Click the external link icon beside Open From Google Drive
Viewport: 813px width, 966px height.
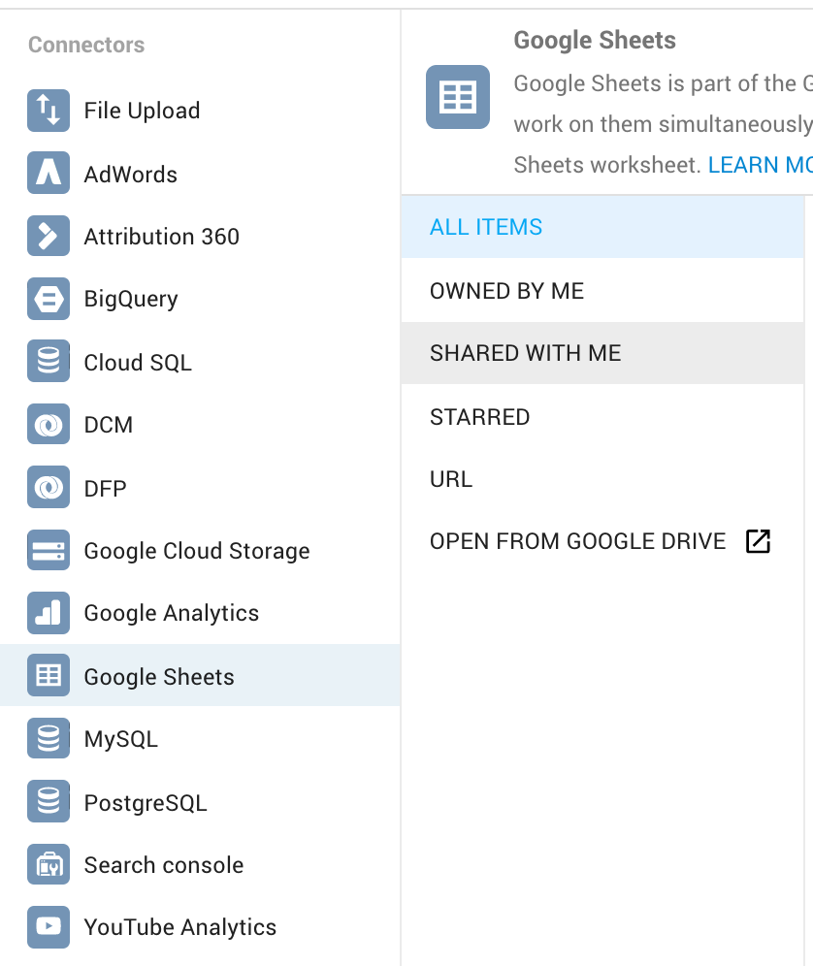pyautogui.click(x=758, y=541)
